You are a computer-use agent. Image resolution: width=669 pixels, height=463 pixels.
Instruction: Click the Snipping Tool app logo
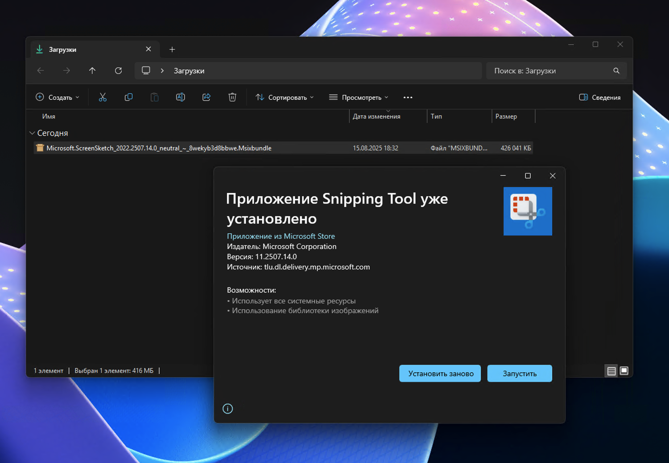click(x=528, y=211)
